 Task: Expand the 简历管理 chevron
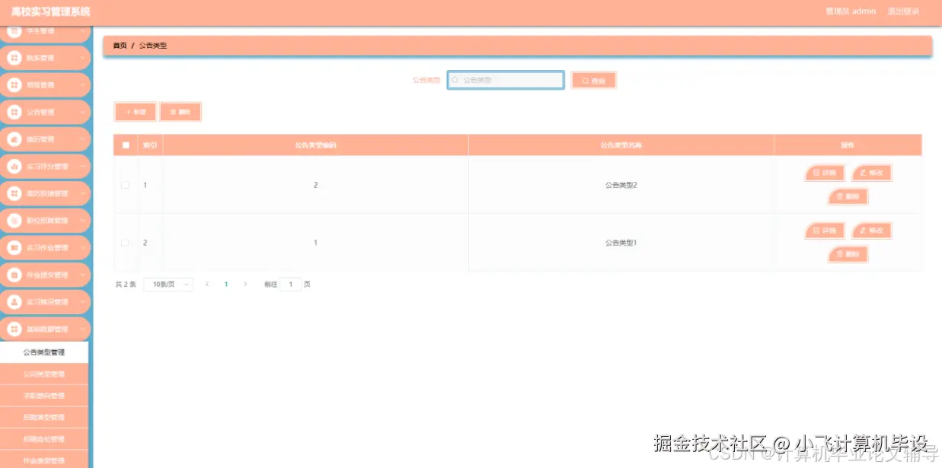82,139
